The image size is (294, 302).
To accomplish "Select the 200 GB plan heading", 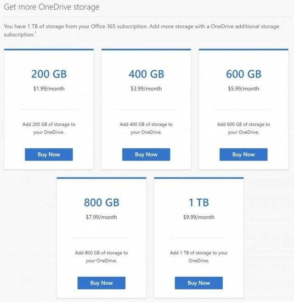I will [49, 74].
